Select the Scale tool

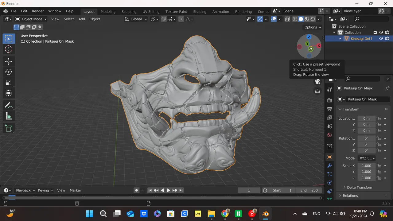(x=9, y=82)
